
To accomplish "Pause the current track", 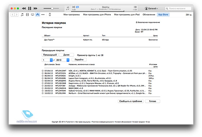I will (30, 9).
